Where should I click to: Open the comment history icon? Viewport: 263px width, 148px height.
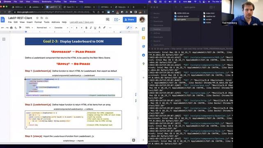(x=108, y=20)
